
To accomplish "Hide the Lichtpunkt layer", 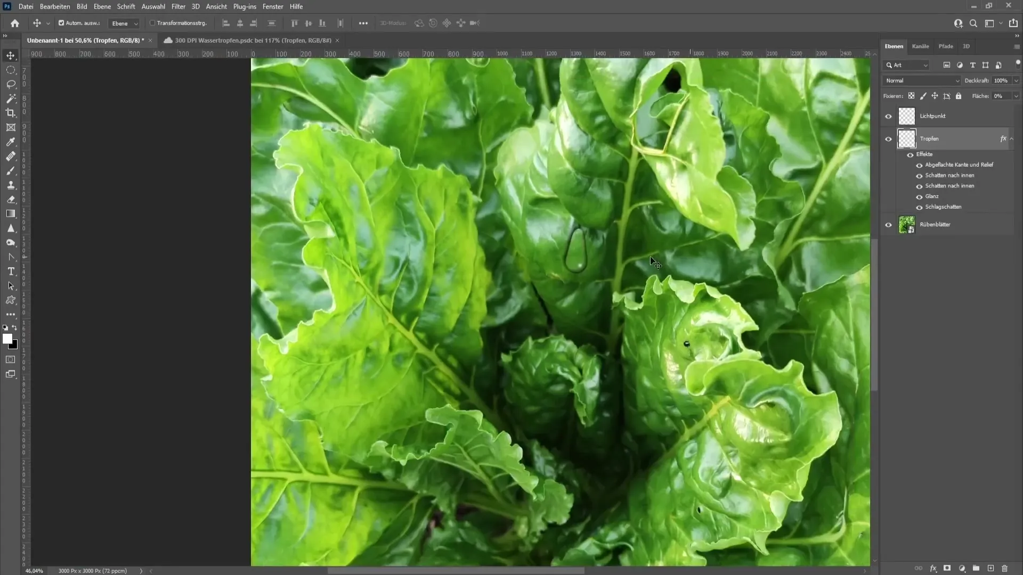I will point(888,116).
